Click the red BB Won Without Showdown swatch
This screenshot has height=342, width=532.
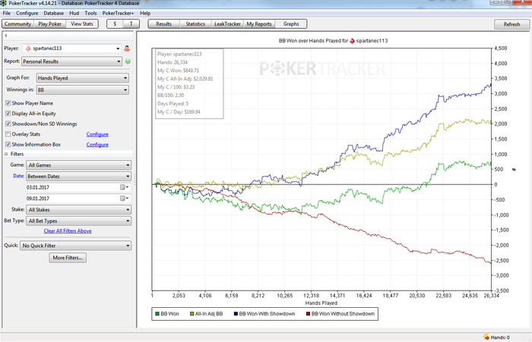point(308,314)
